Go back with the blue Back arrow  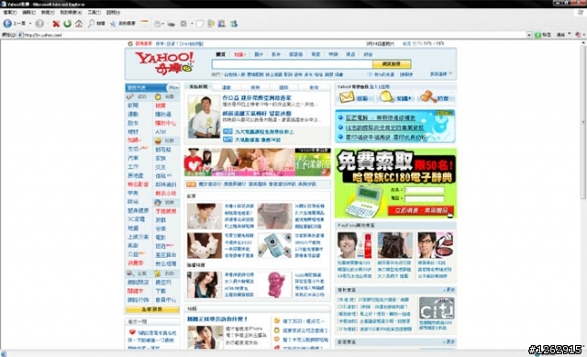7,24
